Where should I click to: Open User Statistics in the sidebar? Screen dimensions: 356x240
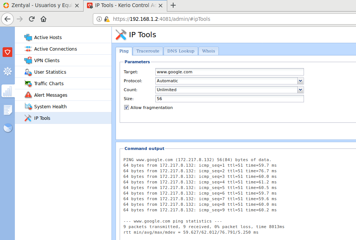[x=63, y=72]
